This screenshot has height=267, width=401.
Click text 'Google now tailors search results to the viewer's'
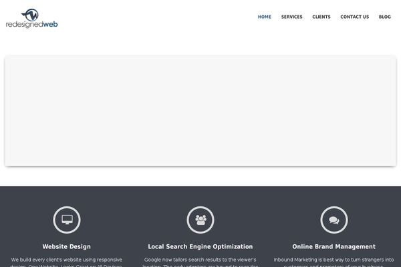[200, 260]
